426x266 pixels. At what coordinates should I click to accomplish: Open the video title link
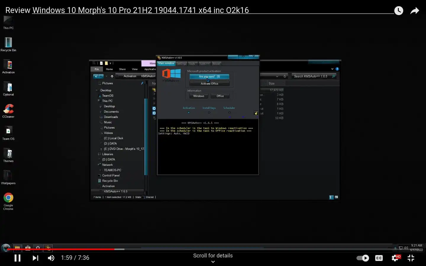pyautogui.click(x=141, y=10)
